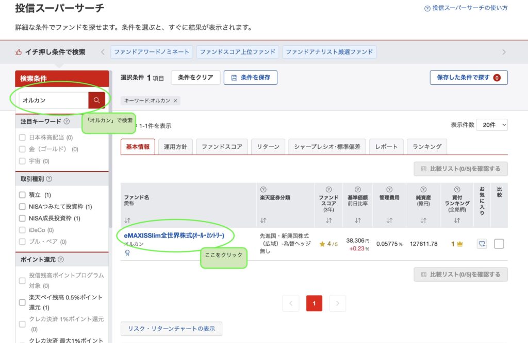The height and width of the screenshot is (343, 528).
Task: Select ファンドスコア上位ファンド preset
Action: point(238,52)
